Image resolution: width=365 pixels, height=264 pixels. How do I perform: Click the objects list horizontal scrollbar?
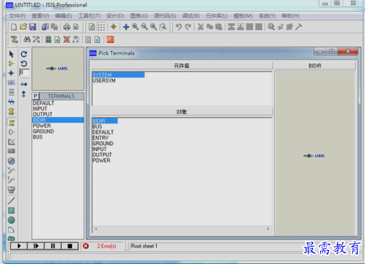pos(182,229)
